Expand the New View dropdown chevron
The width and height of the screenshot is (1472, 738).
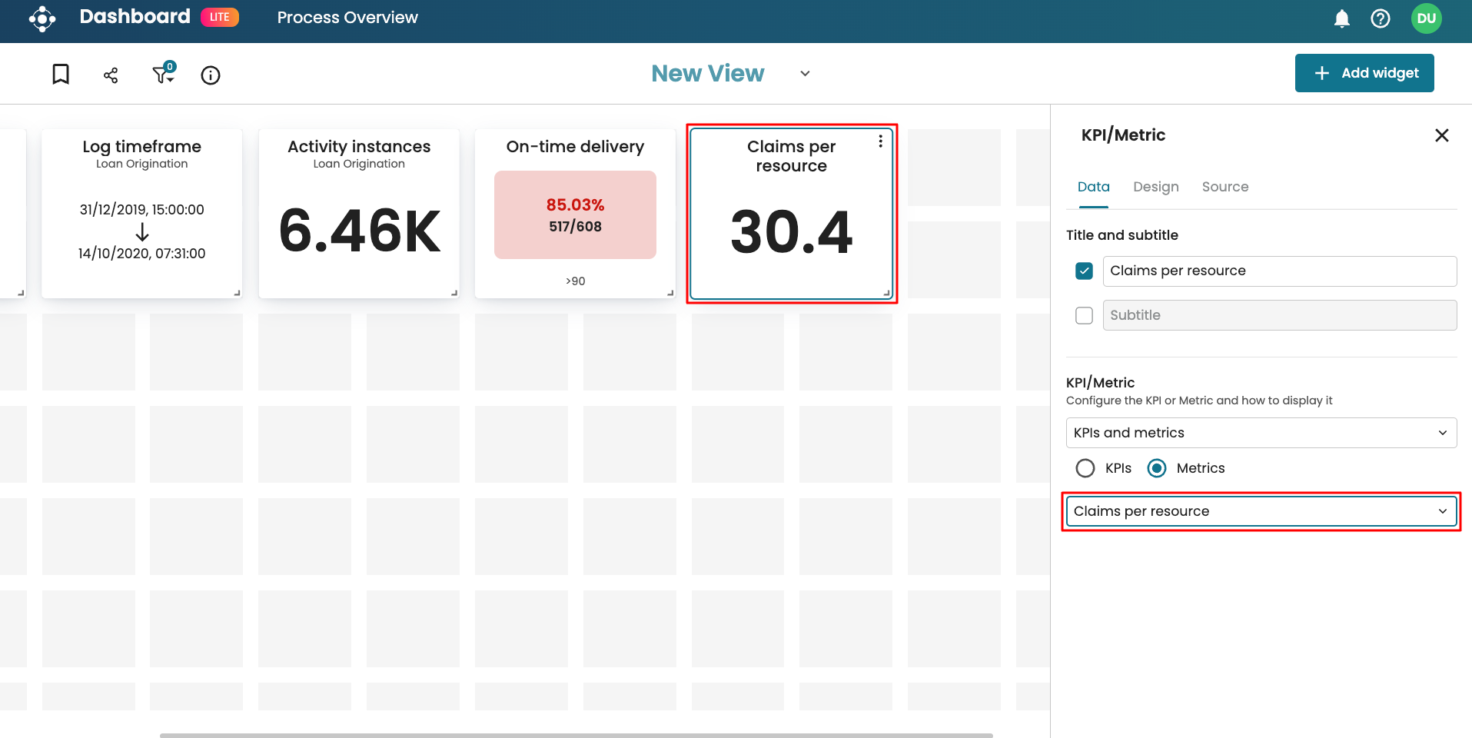click(x=805, y=74)
